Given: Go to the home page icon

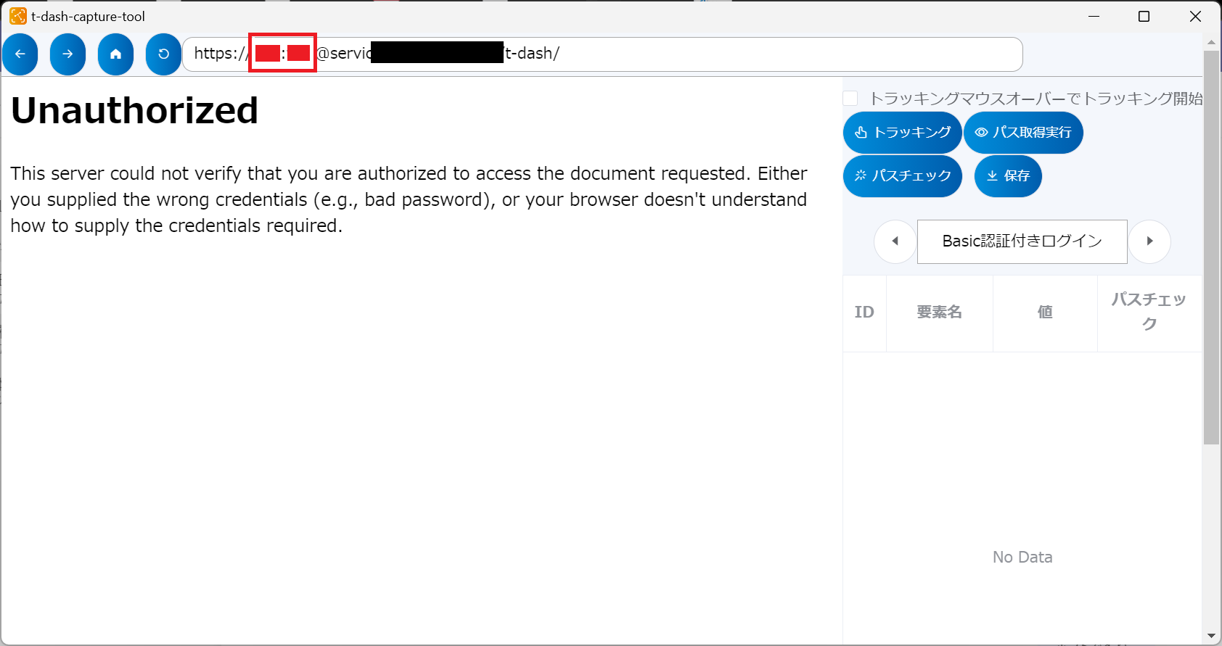Looking at the screenshot, I should pos(115,54).
